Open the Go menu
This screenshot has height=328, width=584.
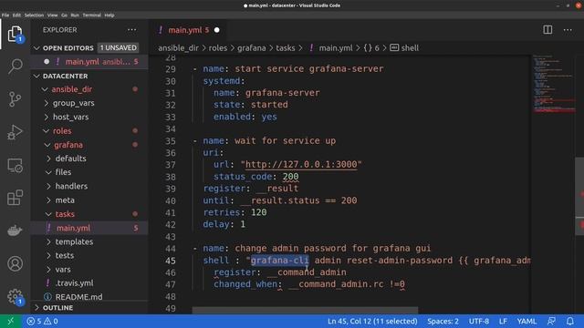click(64, 15)
